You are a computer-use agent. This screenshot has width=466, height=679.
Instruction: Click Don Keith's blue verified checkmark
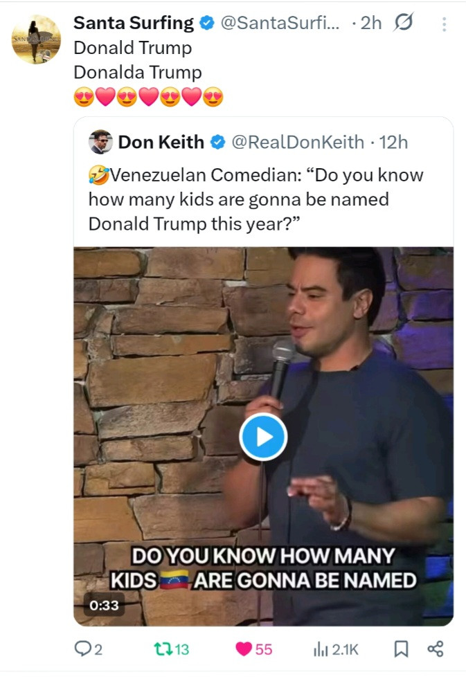[x=217, y=142]
